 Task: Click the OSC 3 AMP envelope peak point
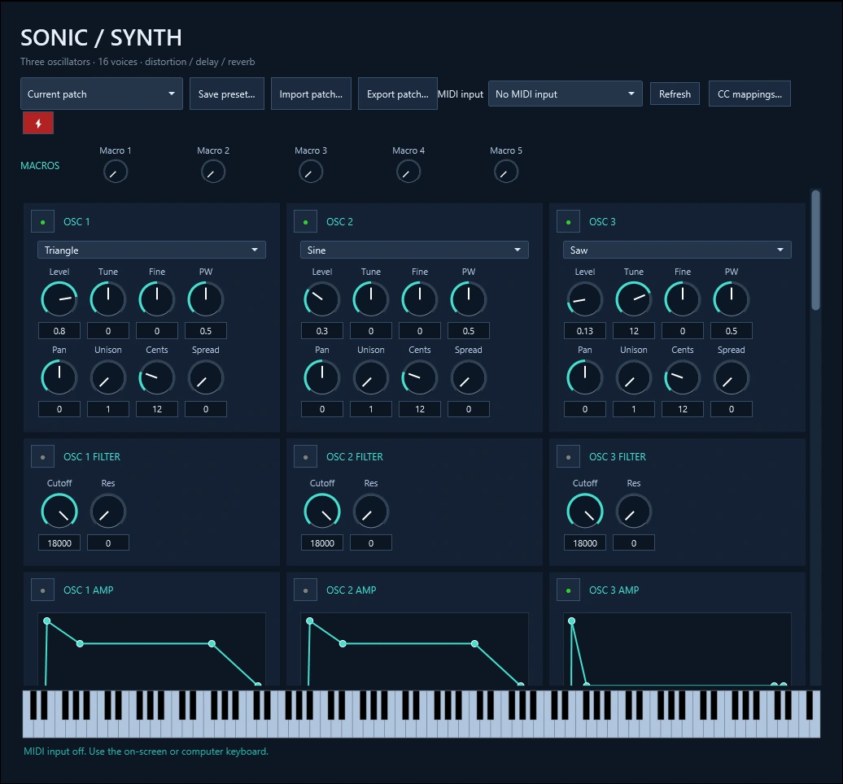571,621
